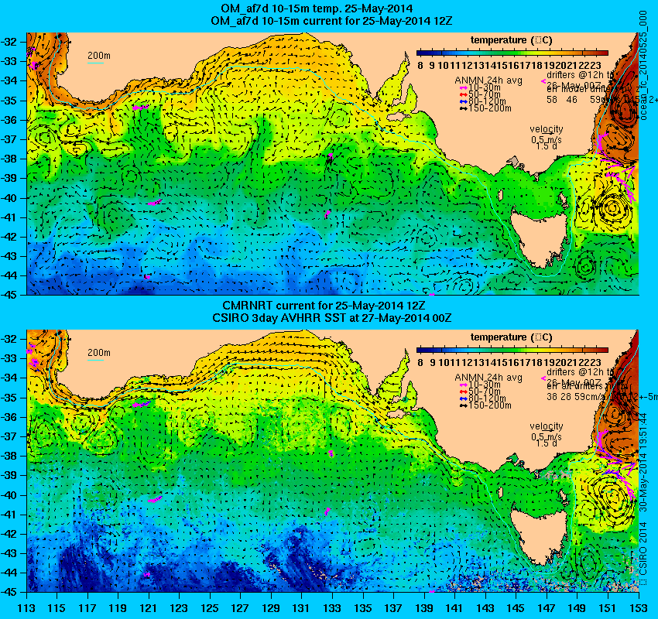Screen dimensions: 658x619
Task: Click latitude label -43 on the bottom panel axis
Action: click(9, 553)
